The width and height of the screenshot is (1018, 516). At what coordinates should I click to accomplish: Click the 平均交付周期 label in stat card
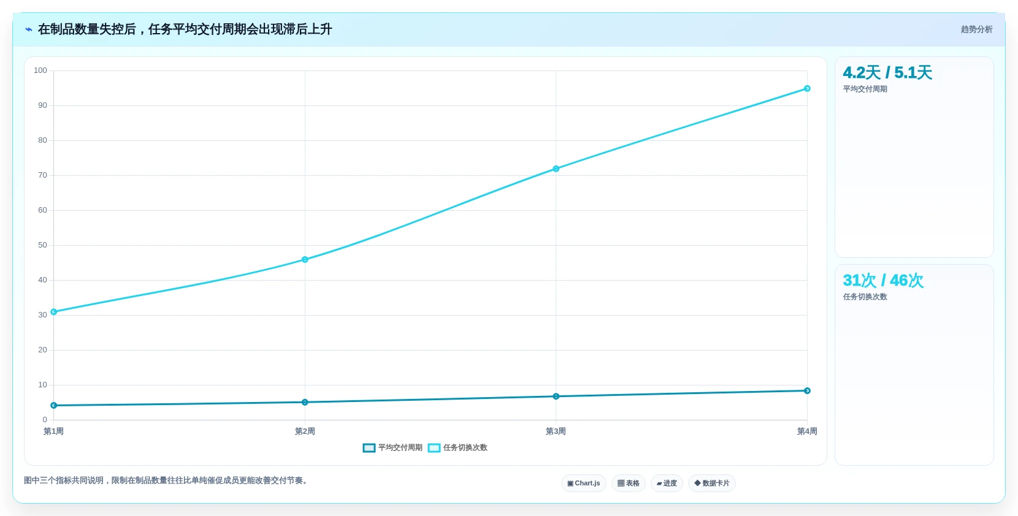(865, 89)
